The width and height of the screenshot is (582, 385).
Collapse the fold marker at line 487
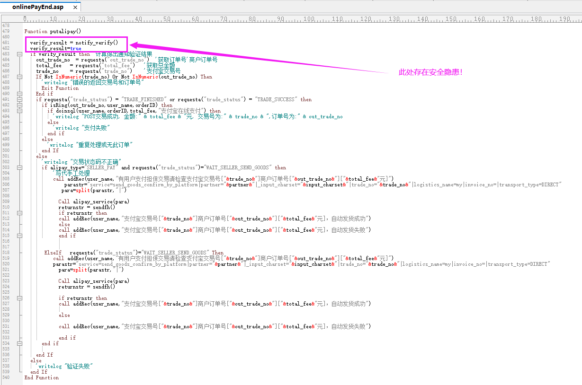pos(19,77)
